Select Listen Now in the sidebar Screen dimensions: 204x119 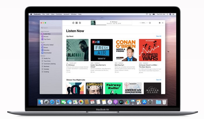coord(51,34)
